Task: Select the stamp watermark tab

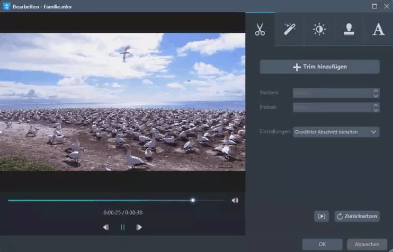Action: [349, 29]
